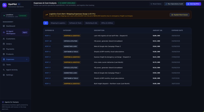Click the Dashboard grid icon in sidebar
The height and width of the screenshot is (112, 204).
pos(4,26)
